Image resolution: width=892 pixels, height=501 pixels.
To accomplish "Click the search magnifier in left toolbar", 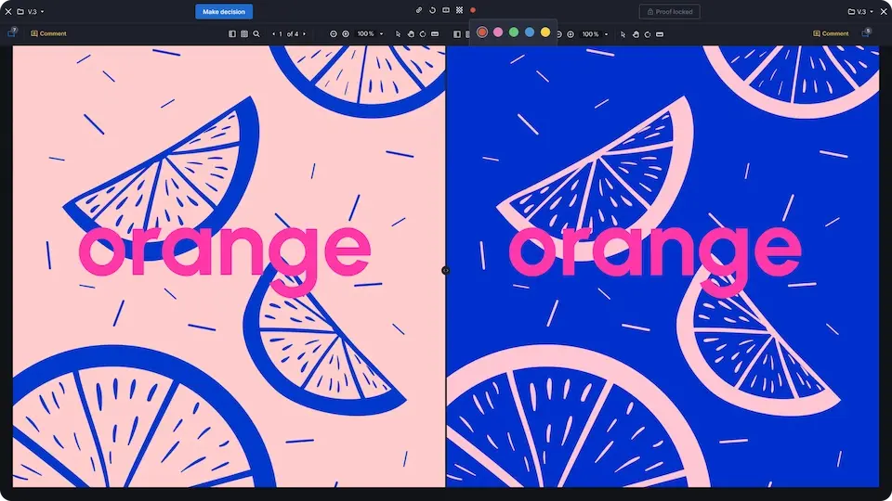I will coord(256,33).
